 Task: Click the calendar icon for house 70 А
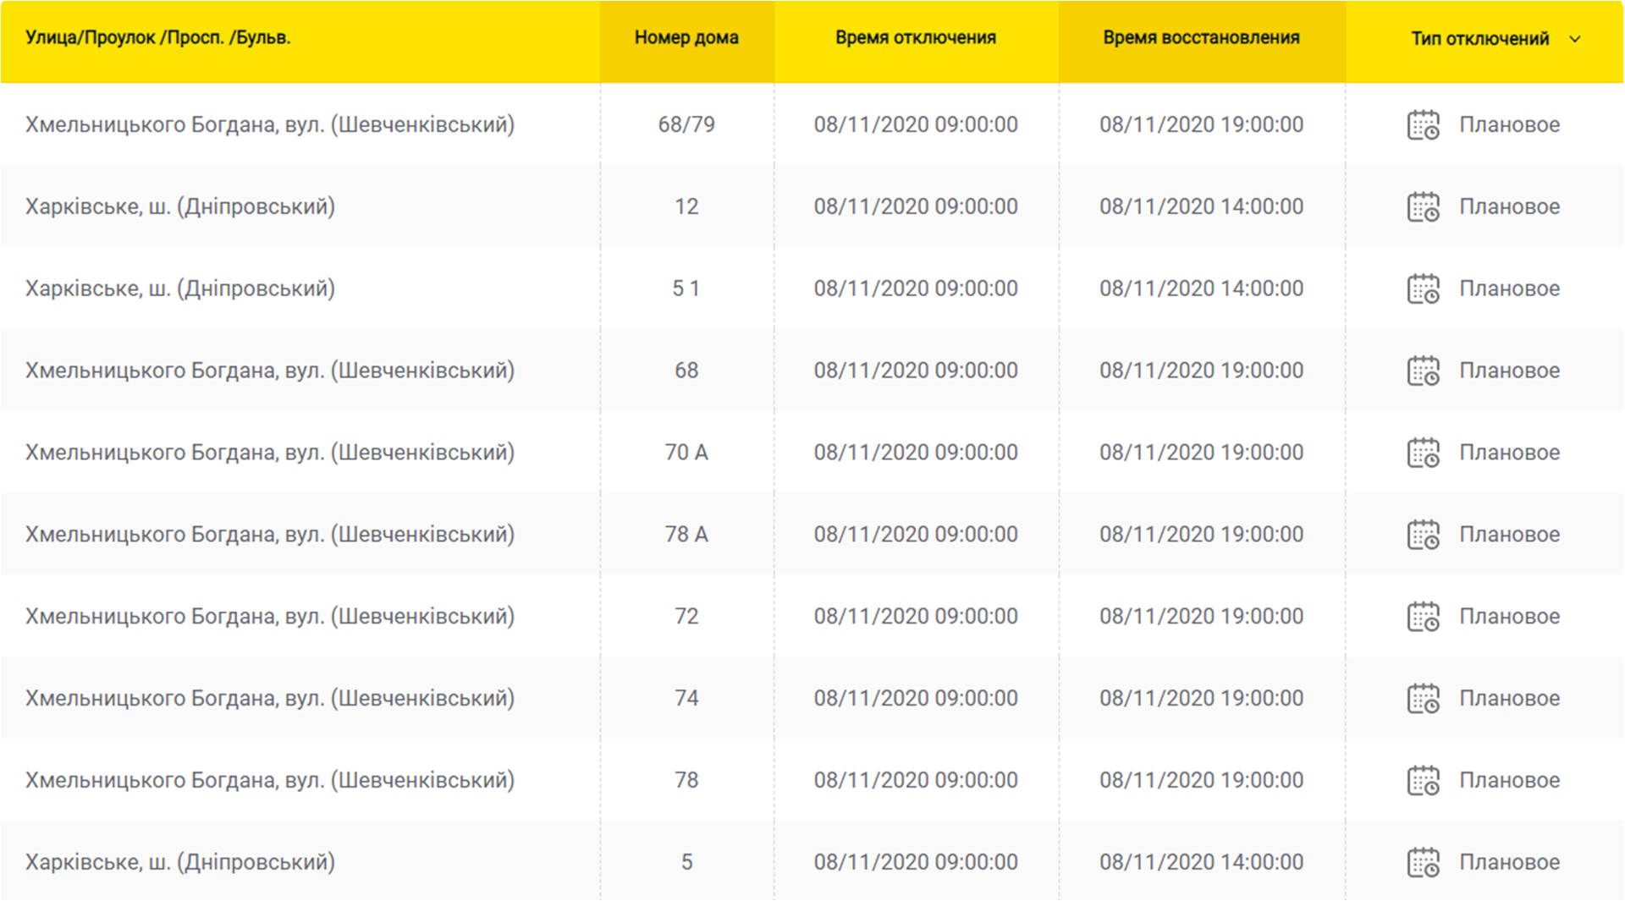pyautogui.click(x=1423, y=453)
